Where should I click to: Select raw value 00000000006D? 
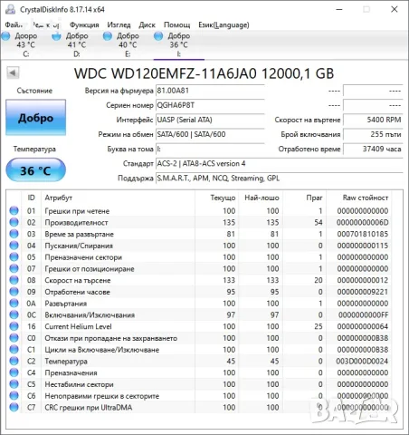[x=362, y=222]
